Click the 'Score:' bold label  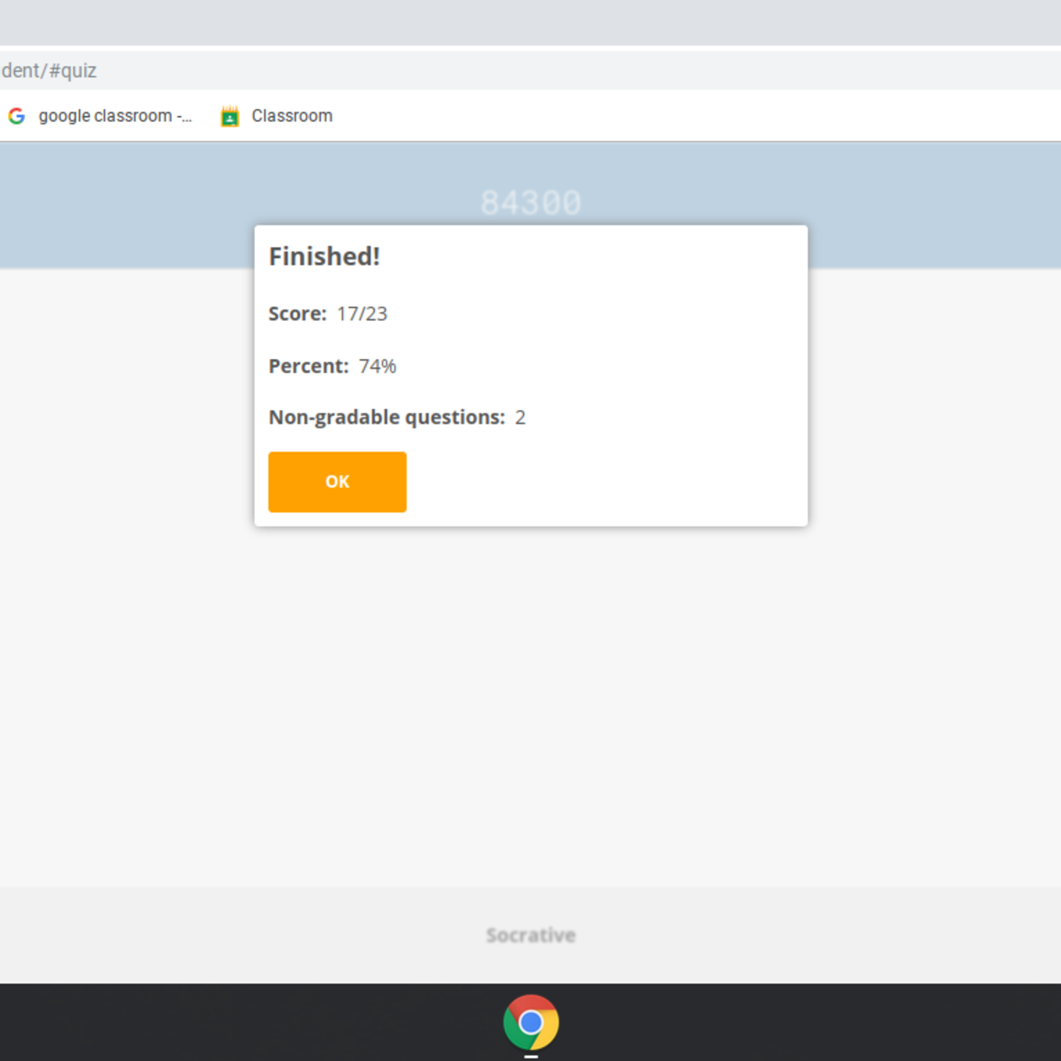coord(297,314)
